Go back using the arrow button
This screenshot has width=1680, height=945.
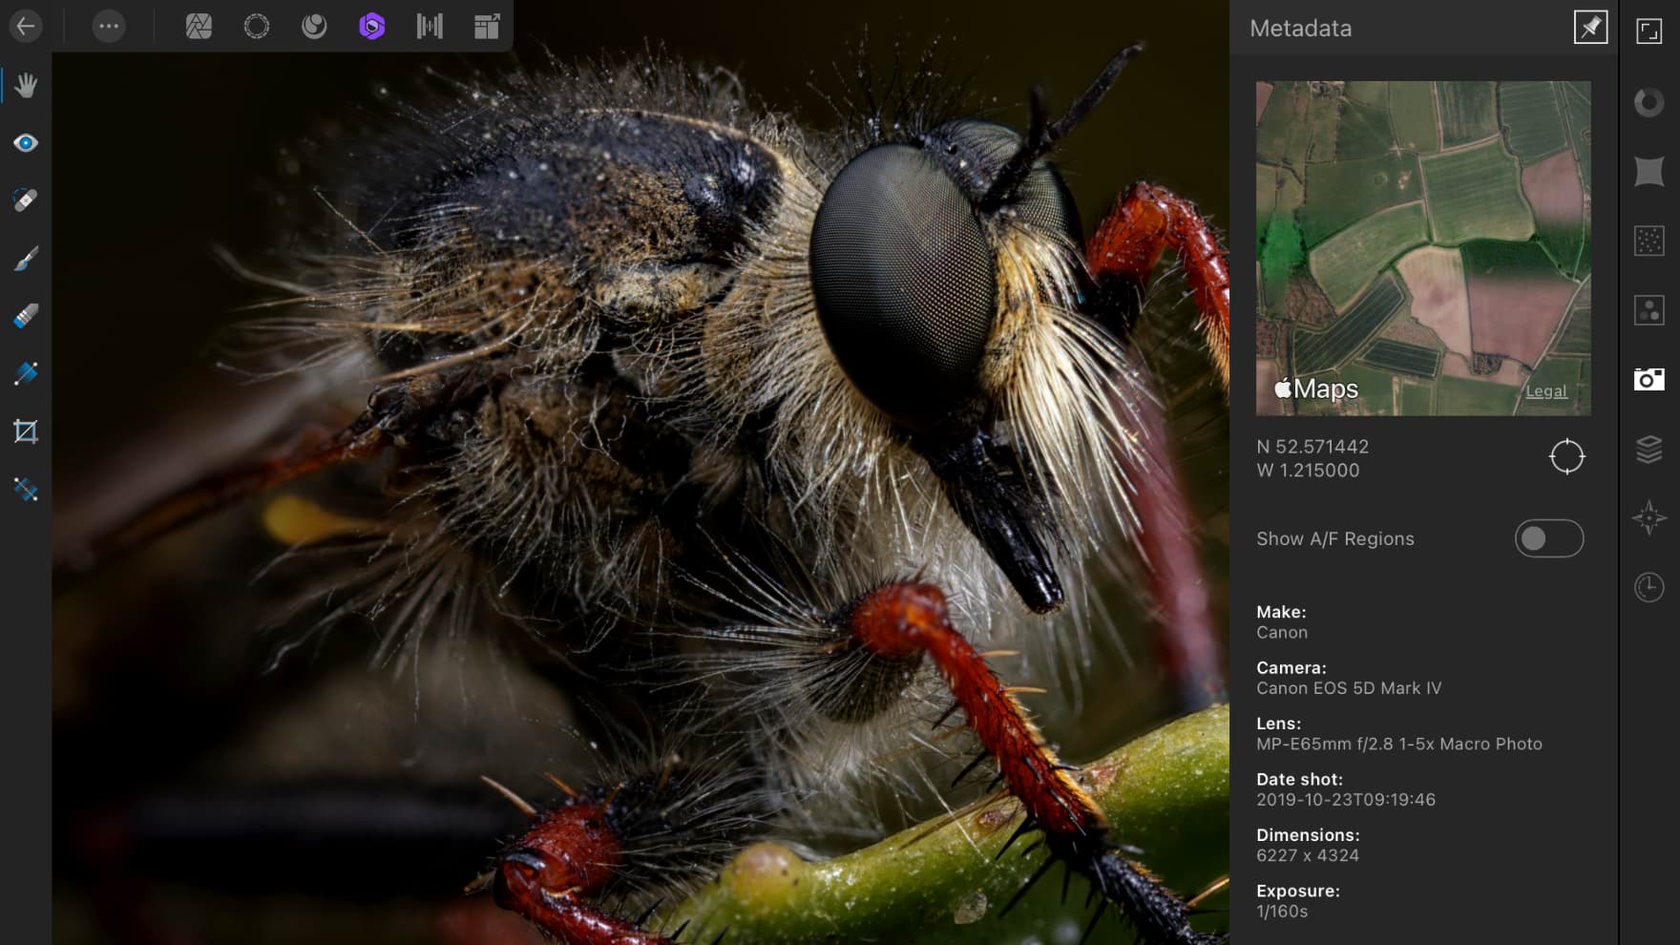click(x=26, y=26)
